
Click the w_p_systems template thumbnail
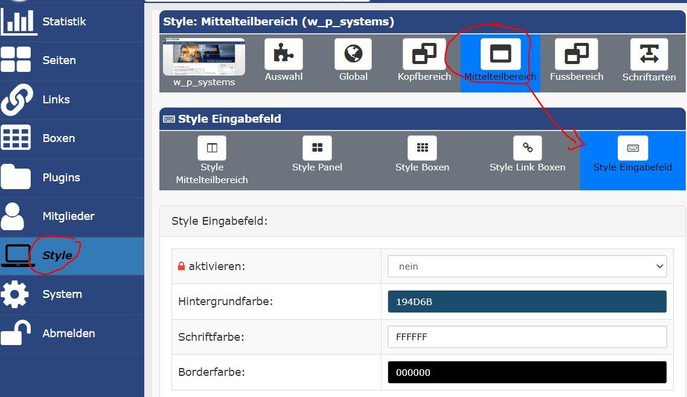pos(204,57)
